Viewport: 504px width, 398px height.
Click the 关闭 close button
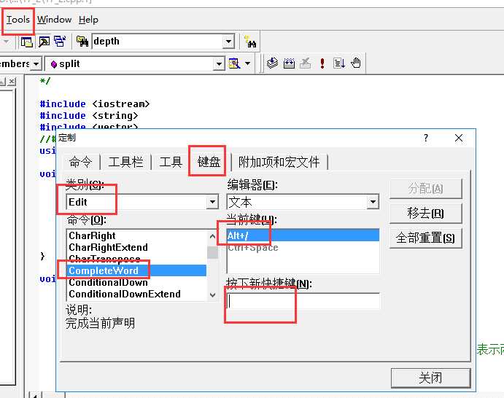pos(431,378)
